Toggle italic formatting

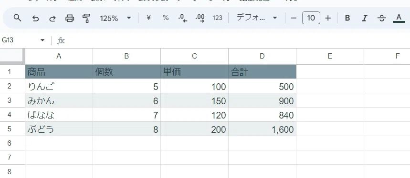(364, 18)
